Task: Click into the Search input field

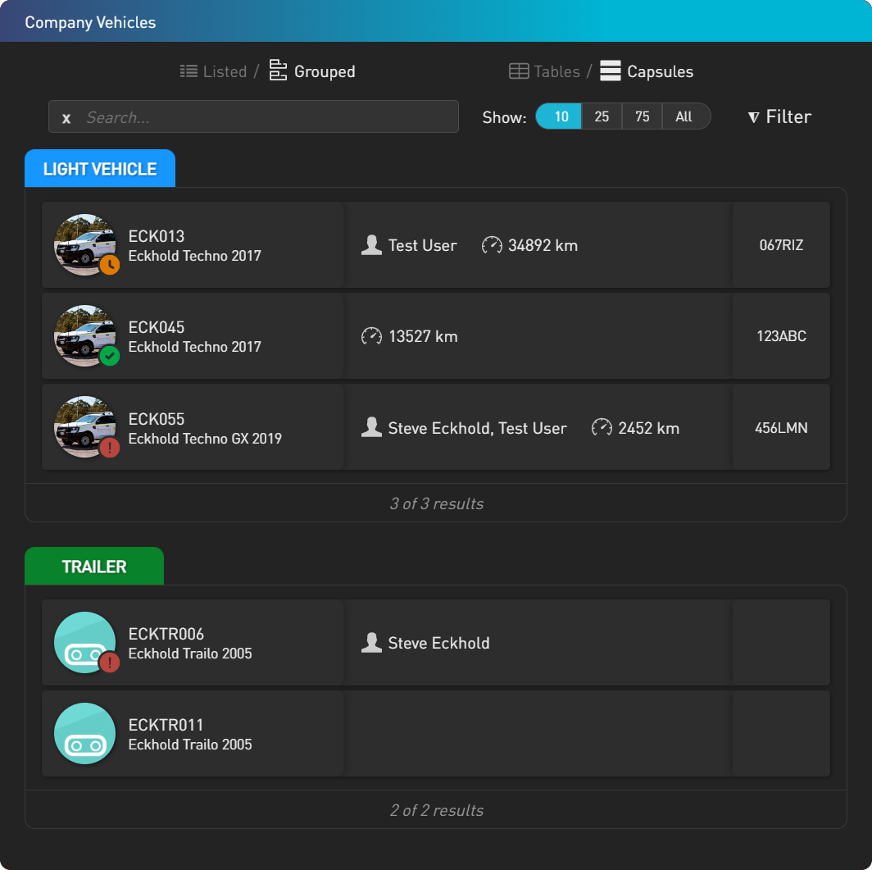Action: tap(262, 117)
